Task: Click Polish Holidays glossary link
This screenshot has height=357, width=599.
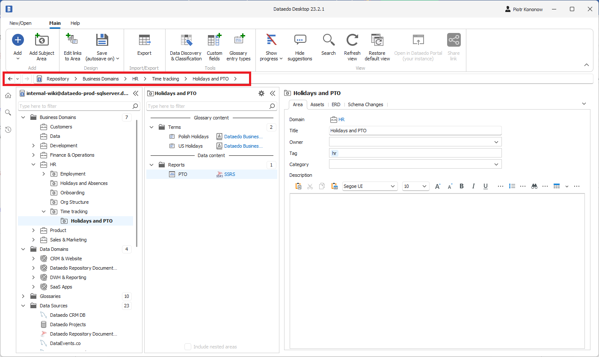Action: point(243,137)
